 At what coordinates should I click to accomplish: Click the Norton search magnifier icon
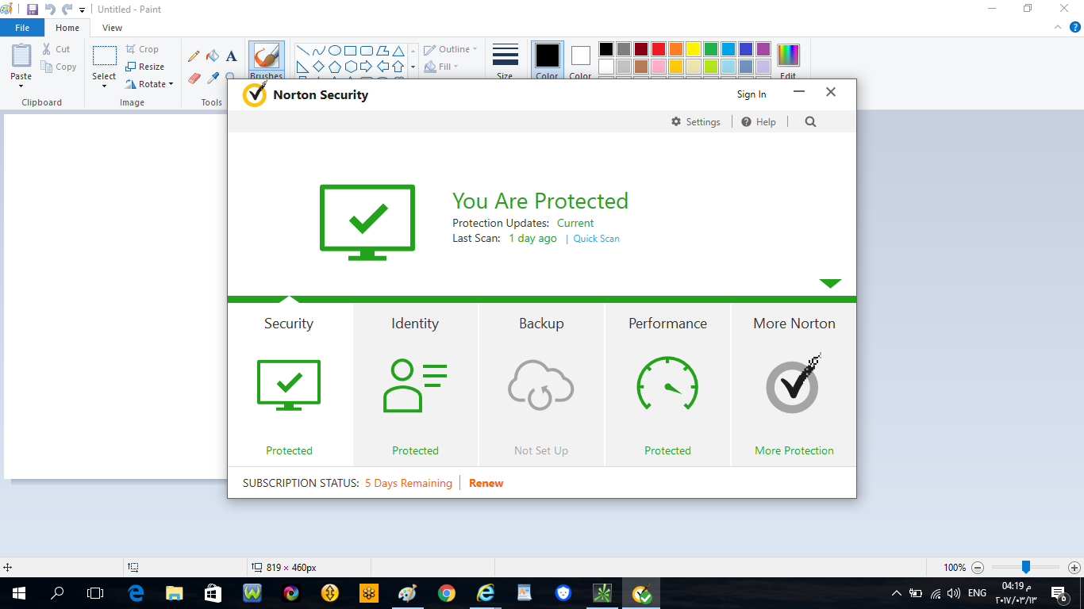[810, 121]
